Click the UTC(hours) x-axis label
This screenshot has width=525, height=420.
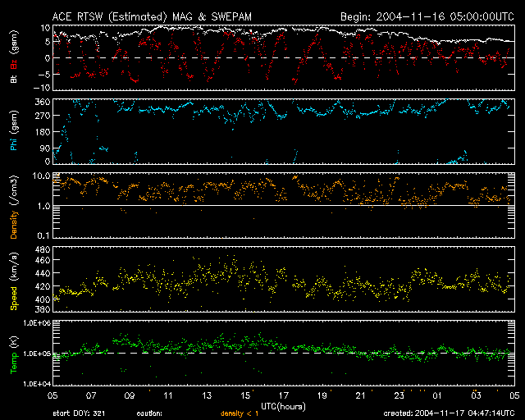[x=283, y=405]
